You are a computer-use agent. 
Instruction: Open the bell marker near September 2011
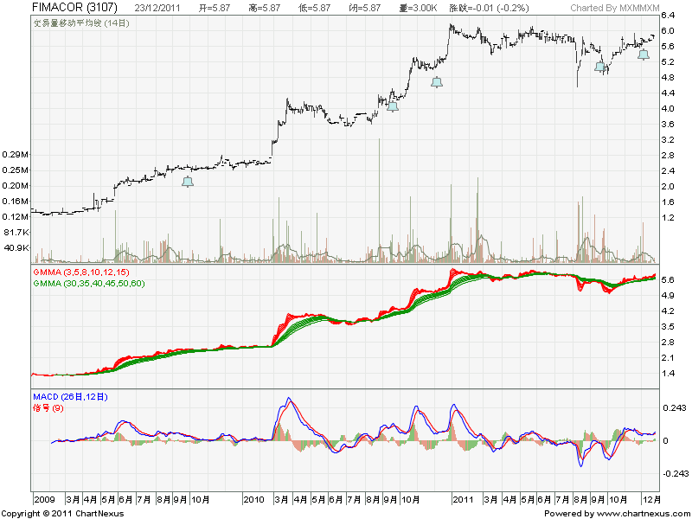(599, 67)
